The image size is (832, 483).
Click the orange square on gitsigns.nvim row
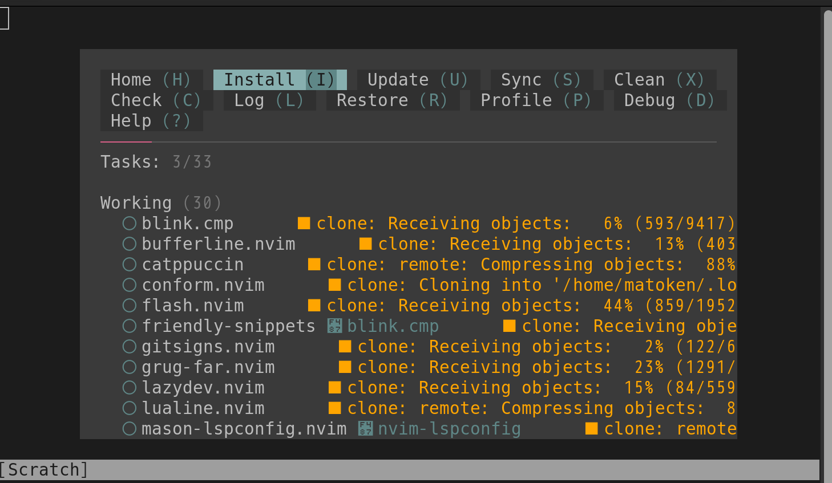coord(345,347)
